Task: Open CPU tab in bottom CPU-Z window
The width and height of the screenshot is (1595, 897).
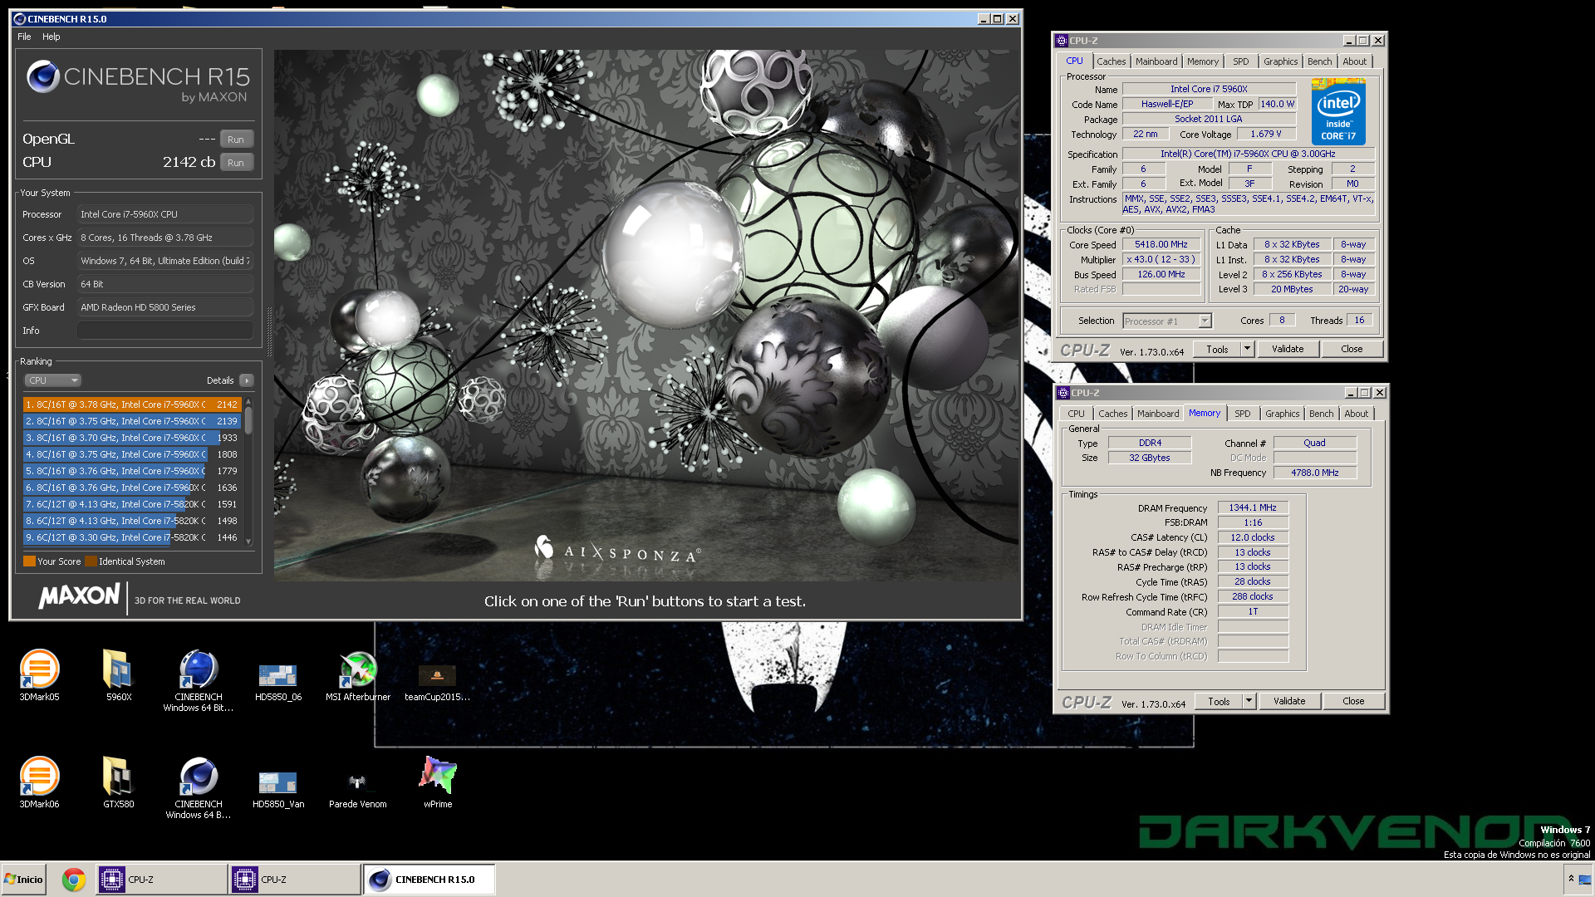Action: [1077, 414]
